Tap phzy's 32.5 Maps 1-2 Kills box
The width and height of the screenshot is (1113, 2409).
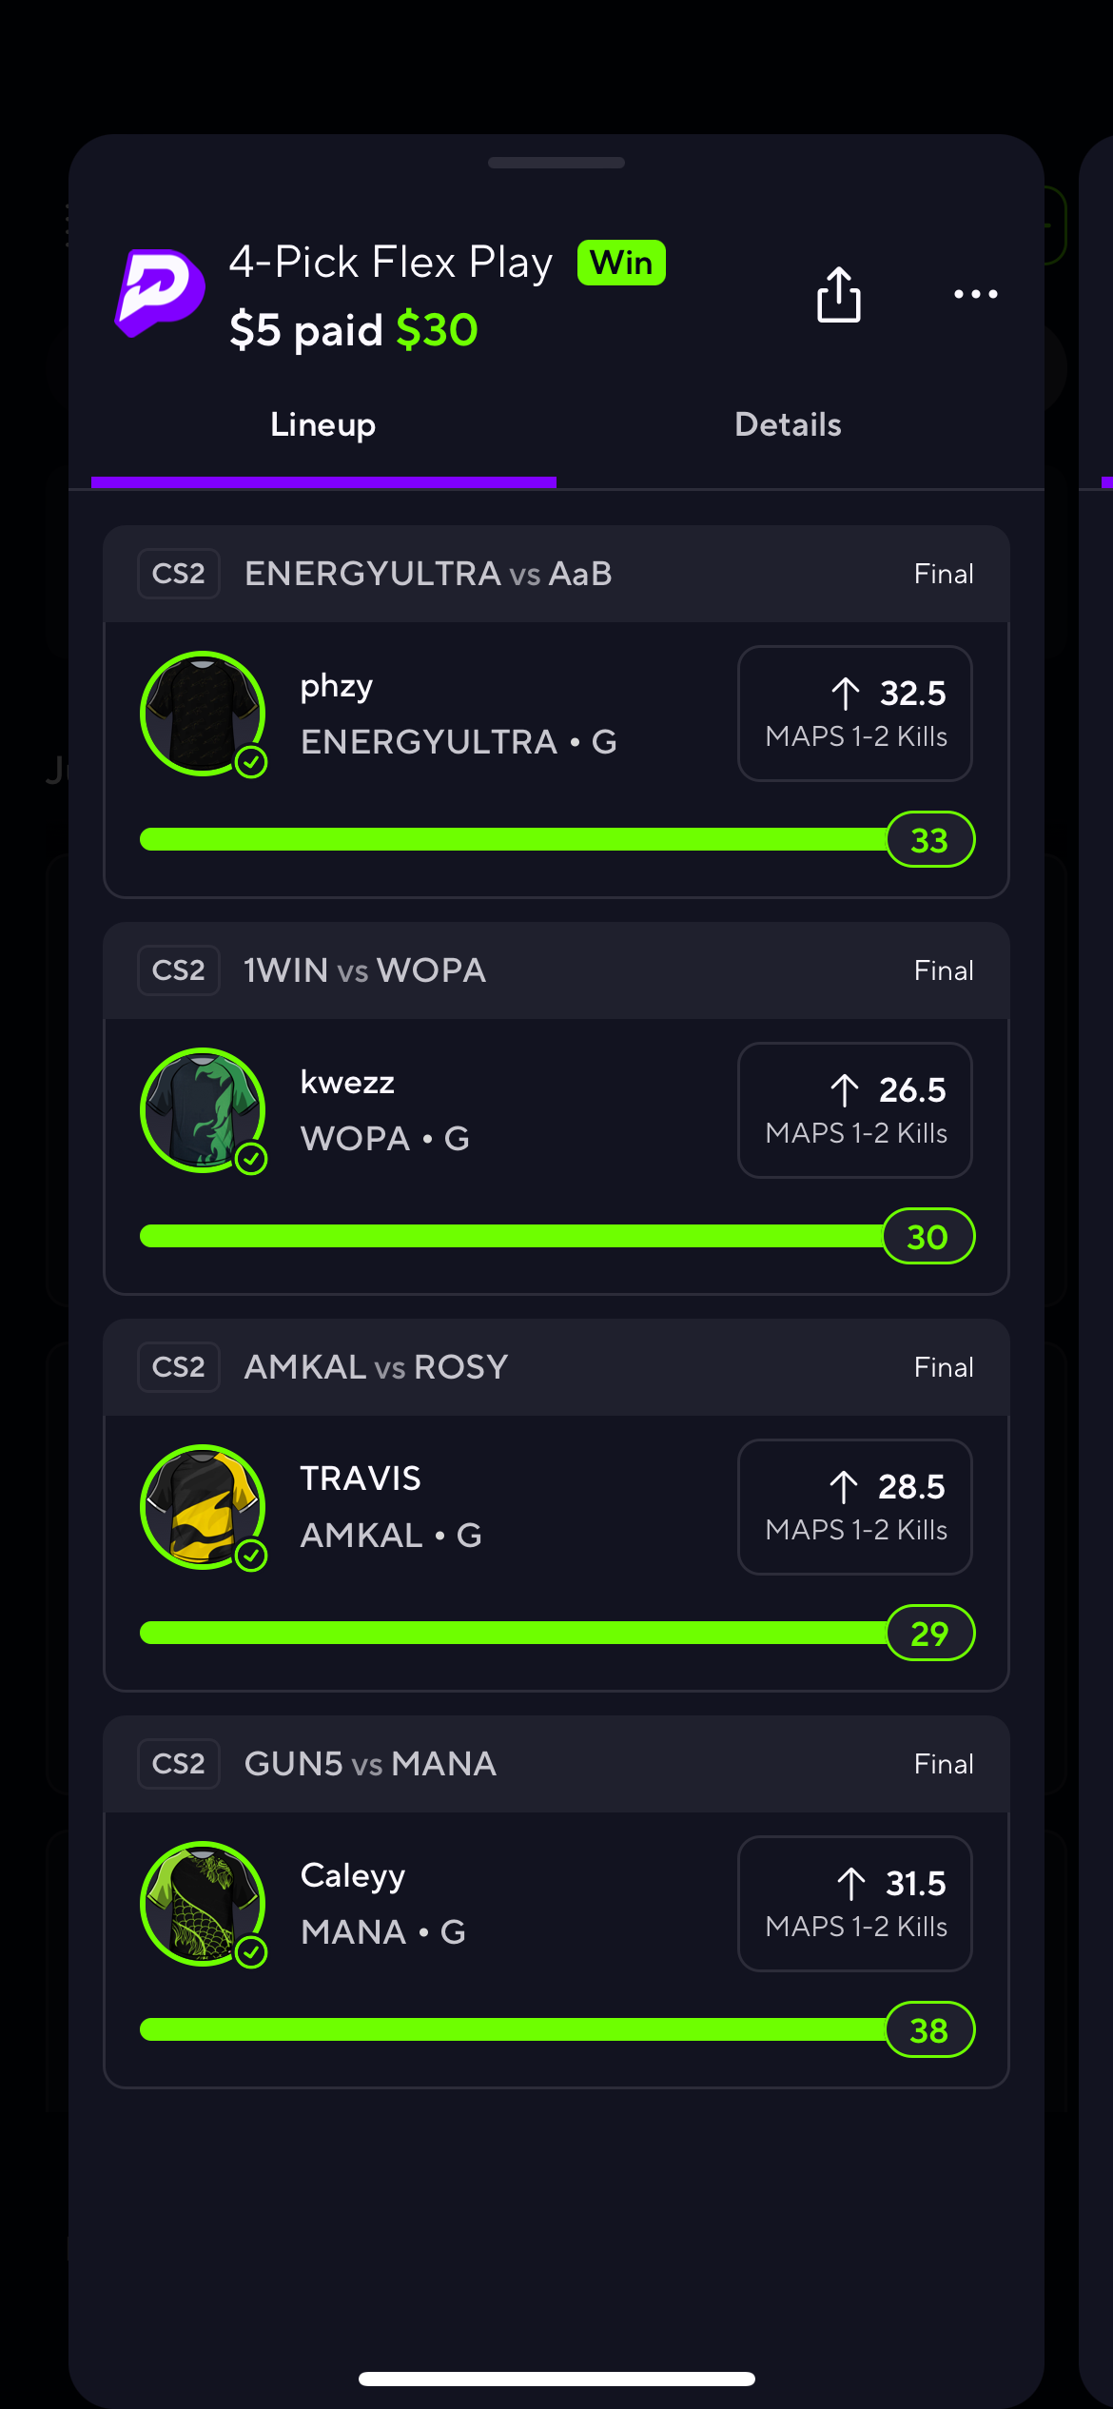tap(854, 714)
